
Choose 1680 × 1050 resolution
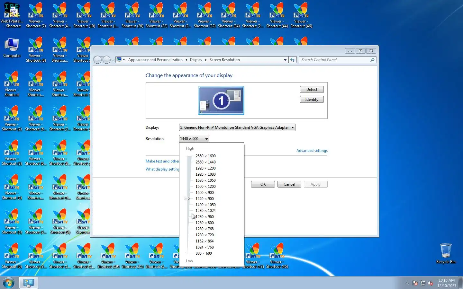click(x=205, y=180)
